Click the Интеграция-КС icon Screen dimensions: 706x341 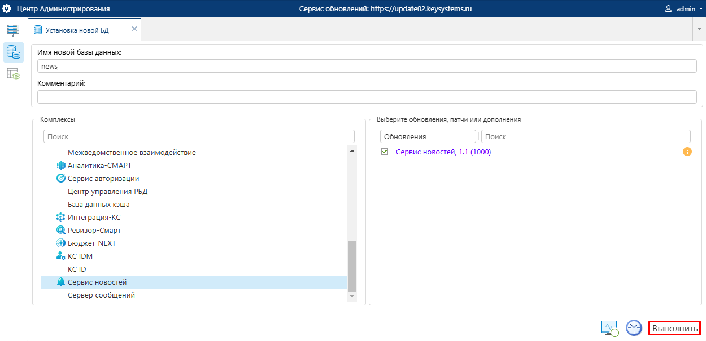pos(61,218)
